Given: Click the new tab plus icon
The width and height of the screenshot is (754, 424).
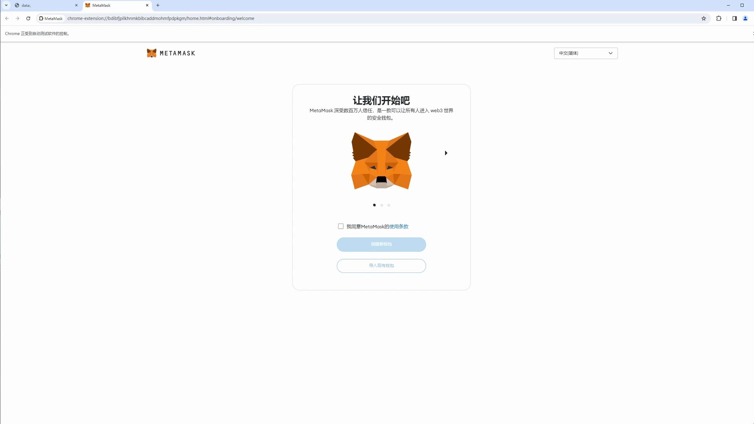Looking at the screenshot, I should [158, 5].
